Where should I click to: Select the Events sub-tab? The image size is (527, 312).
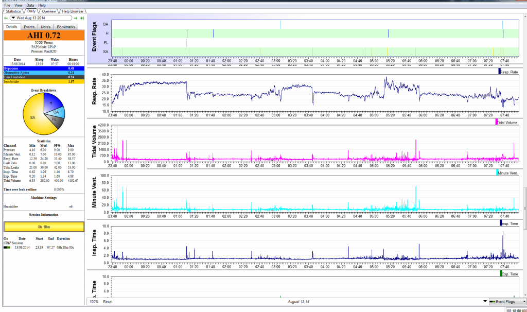click(29, 27)
